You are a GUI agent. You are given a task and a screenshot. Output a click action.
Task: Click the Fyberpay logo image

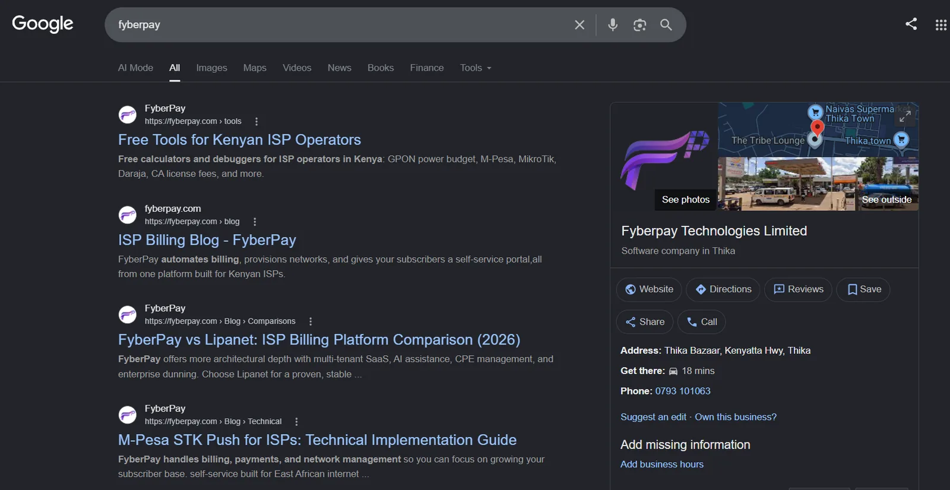pos(664,157)
